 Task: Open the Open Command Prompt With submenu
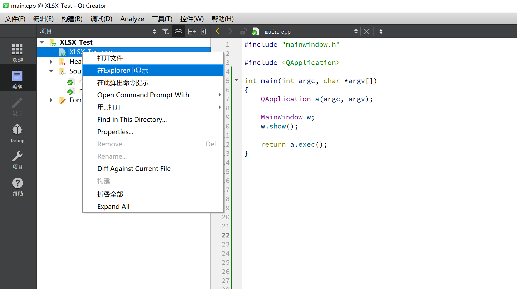[153, 95]
